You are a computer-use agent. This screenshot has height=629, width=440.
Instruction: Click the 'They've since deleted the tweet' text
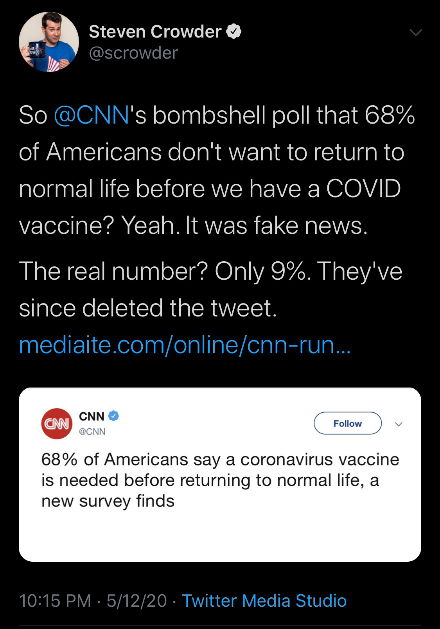click(x=210, y=289)
